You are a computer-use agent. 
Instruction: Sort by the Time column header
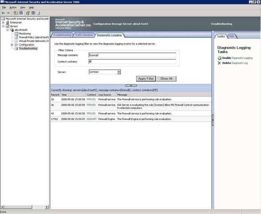coord(73,95)
